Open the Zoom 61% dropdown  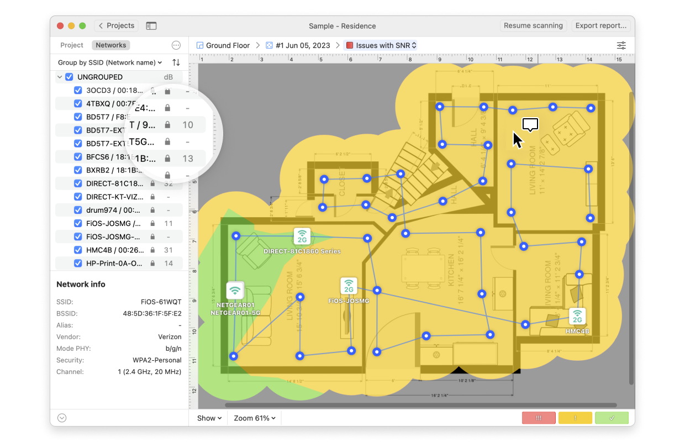tap(255, 418)
